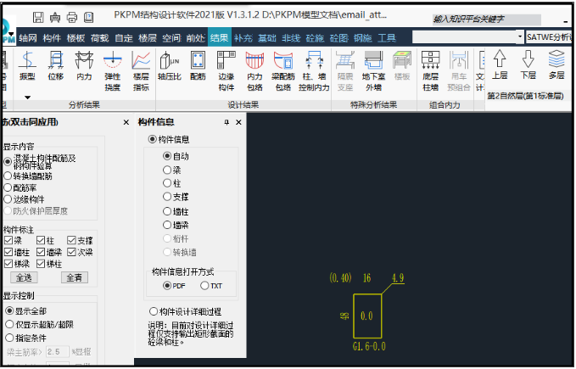This screenshot has height=369, width=576.
Task: Click the save icon in title bar
Action: [x=38, y=17]
